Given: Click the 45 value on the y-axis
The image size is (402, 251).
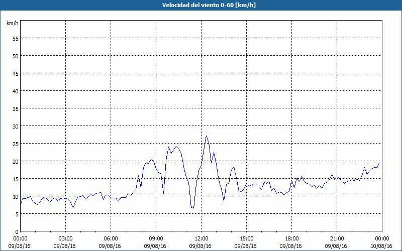Looking at the screenshot, I should (x=16, y=73).
